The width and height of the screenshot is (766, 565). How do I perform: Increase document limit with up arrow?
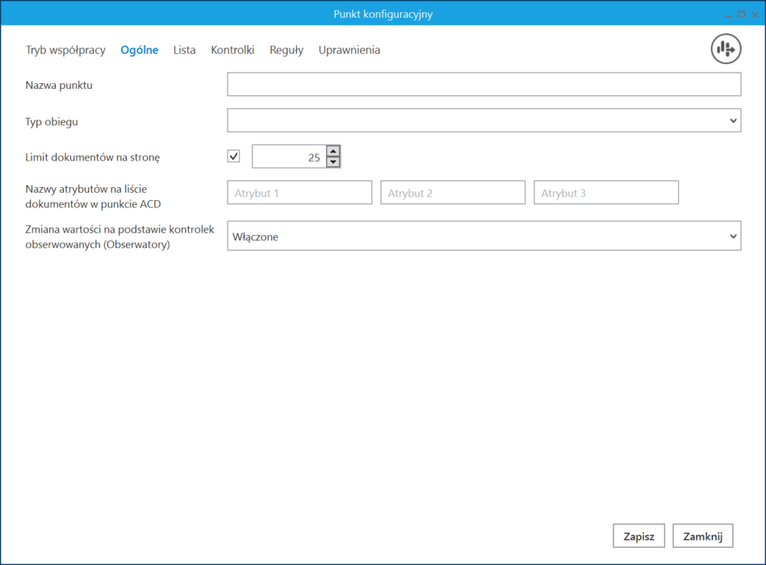333,151
